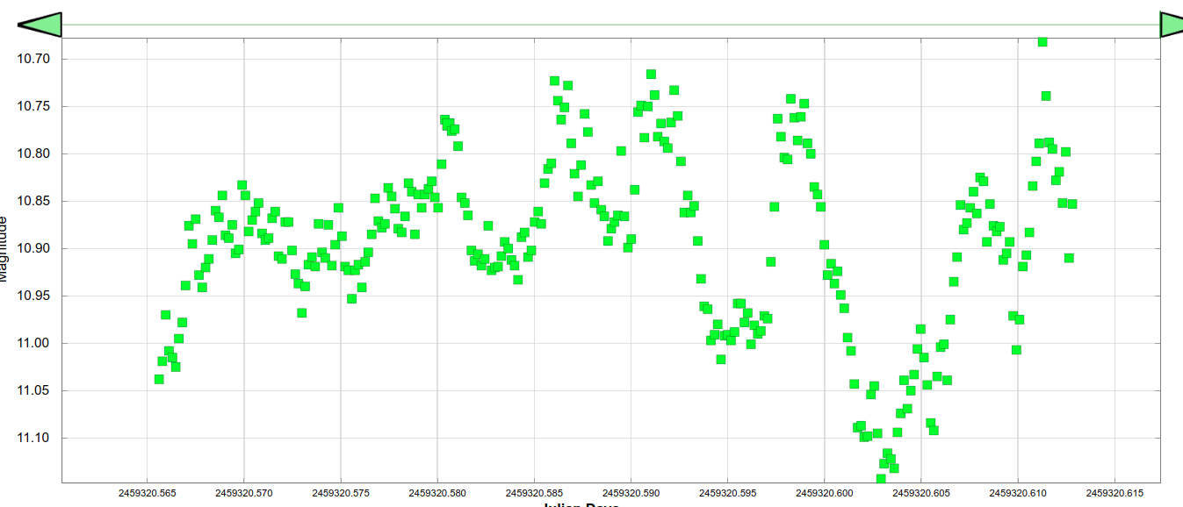
Task: Click the Magnitude y-axis label
Action: [4, 250]
